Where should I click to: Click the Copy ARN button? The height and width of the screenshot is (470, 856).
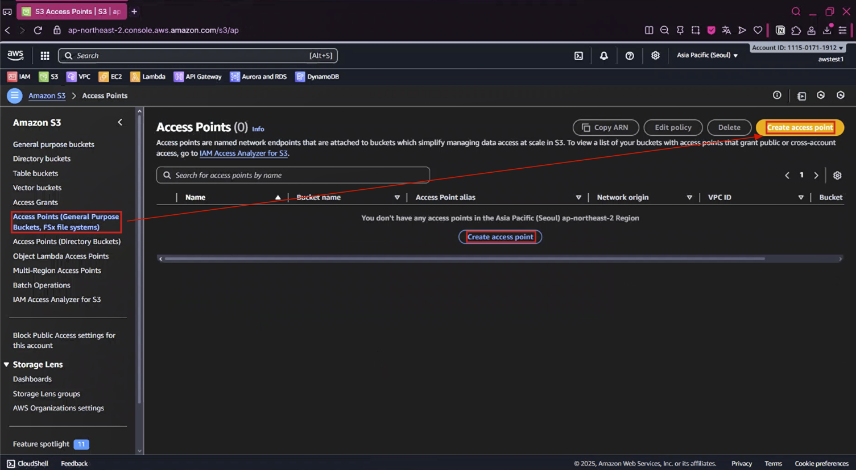pos(606,127)
